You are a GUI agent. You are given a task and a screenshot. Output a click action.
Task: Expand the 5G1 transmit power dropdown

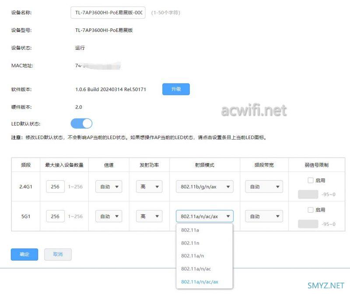coord(149,217)
